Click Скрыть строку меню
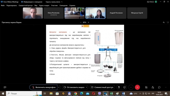The height and width of the screenshot is (96, 170). pyautogui.click(x=54, y=2)
